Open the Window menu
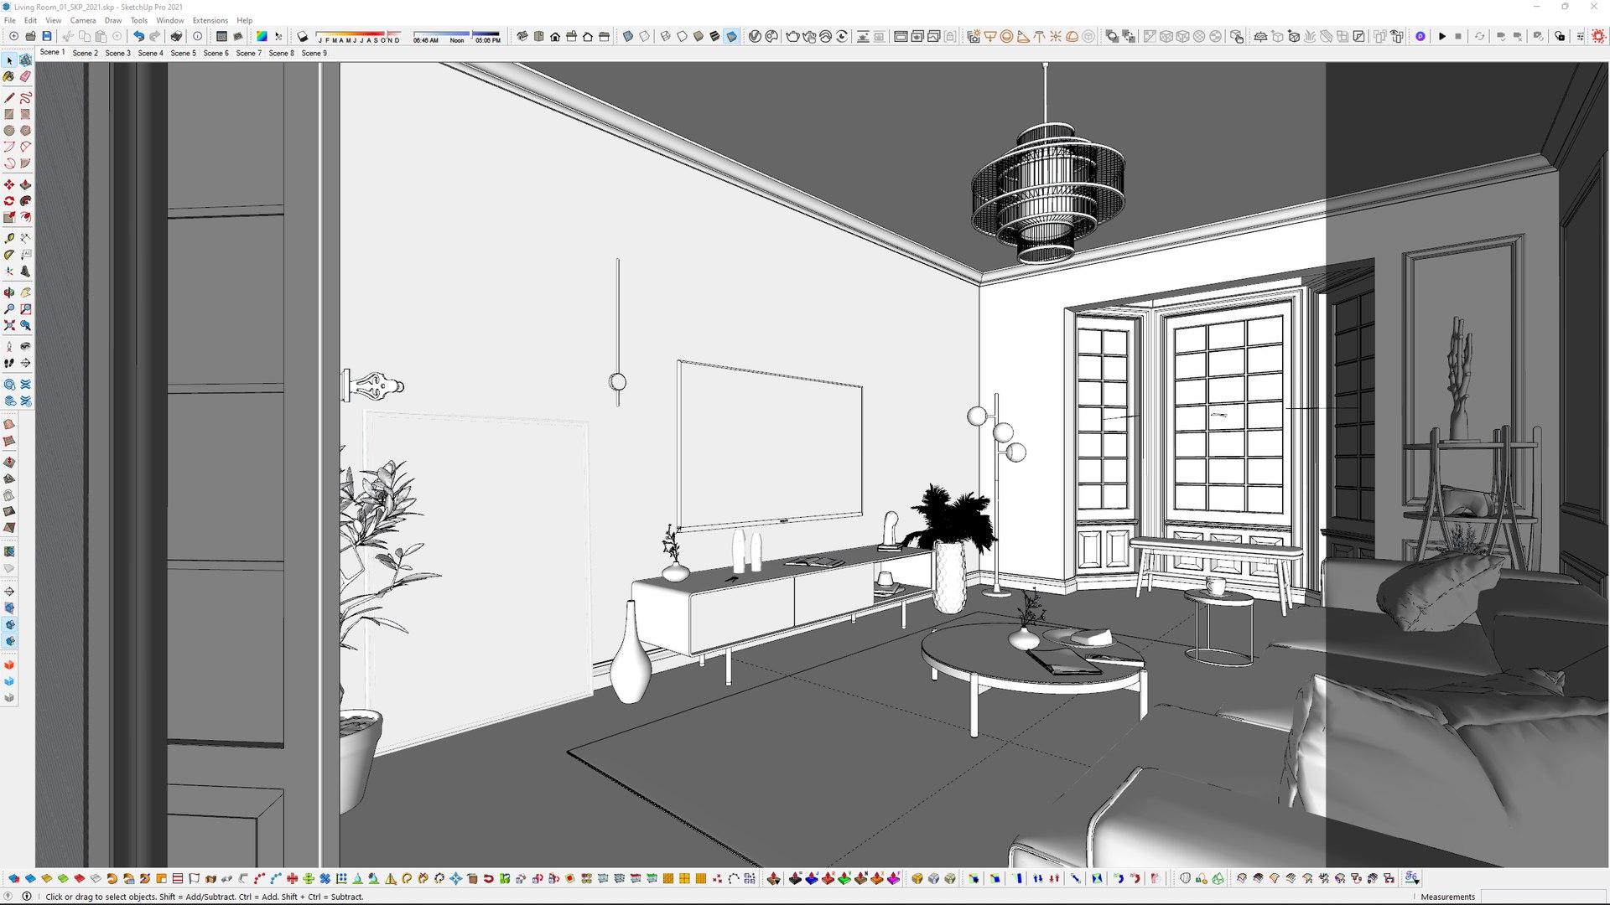Viewport: 1610px width, 905px height. (170, 20)
